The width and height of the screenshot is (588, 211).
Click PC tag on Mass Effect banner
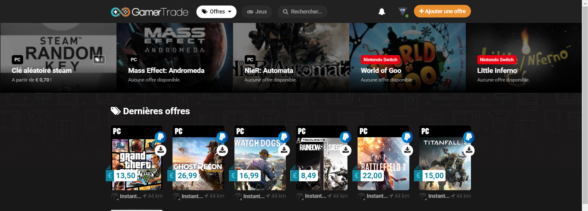(134, 60)
